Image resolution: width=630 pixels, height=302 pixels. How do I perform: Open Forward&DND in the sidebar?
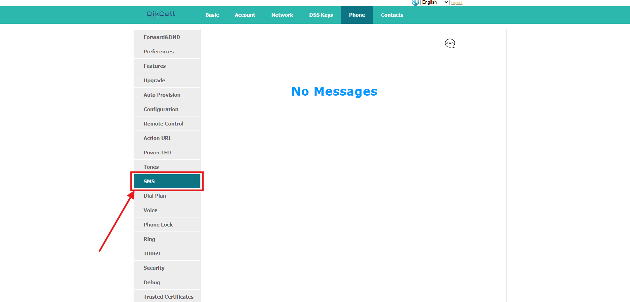click(167, 37)
